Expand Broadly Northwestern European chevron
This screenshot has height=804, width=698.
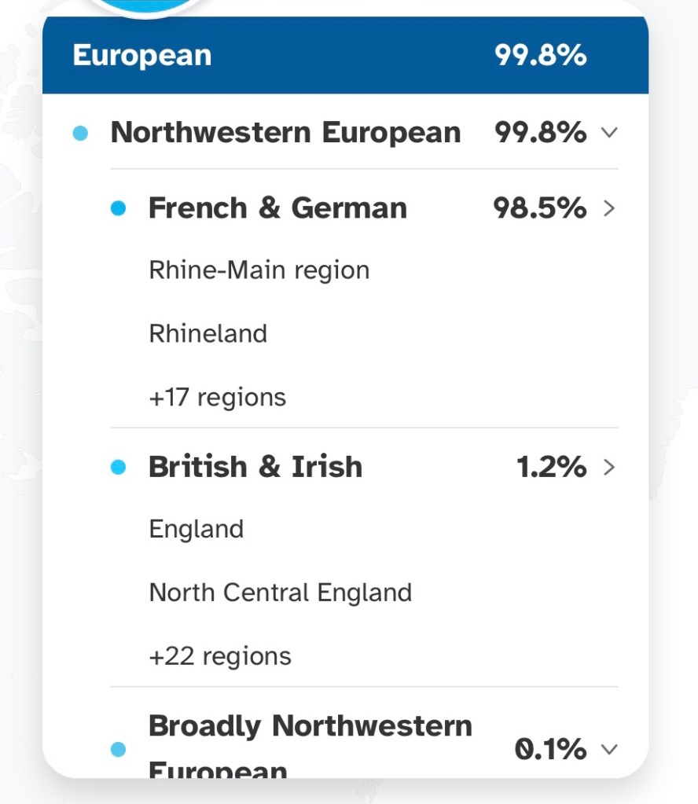point(608,750)
